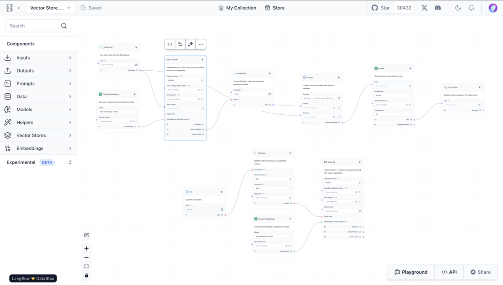Open the API panel
This screenshot has width=503, height=285.
click(449, 272)
